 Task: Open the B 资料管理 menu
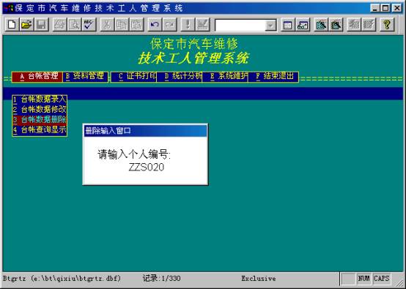coord(86,77)
